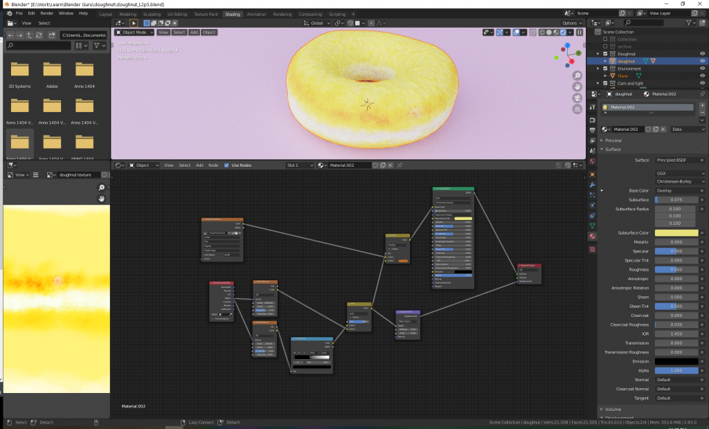Open the Render menu

(x=46, y=13)
